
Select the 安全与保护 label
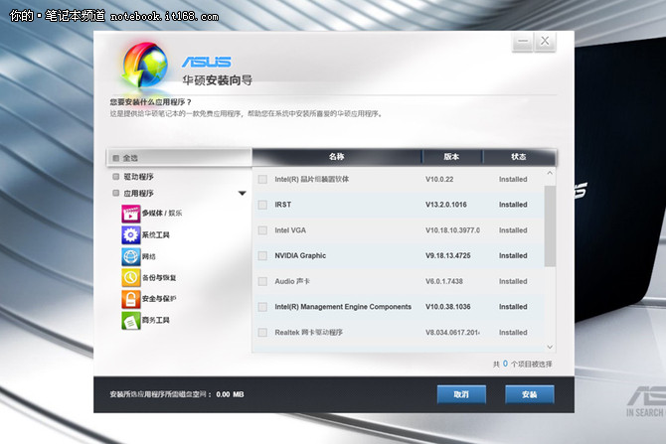pyautogui.click(x=159, y=299)
